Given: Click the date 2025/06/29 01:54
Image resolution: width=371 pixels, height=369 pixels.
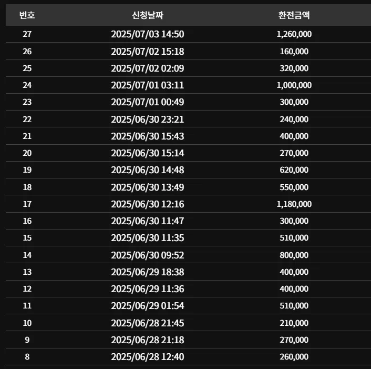Looking at the screenshot, I should [148, 306].
